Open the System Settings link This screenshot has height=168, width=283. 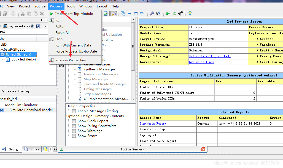tap(201, 62)
